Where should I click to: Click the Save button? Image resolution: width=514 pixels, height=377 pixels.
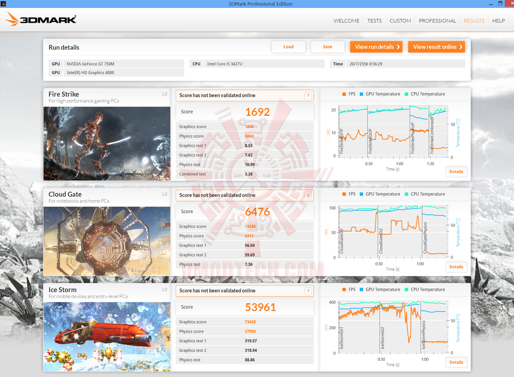[328, 47]
